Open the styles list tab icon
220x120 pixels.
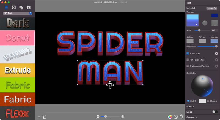tap(6, 7)
